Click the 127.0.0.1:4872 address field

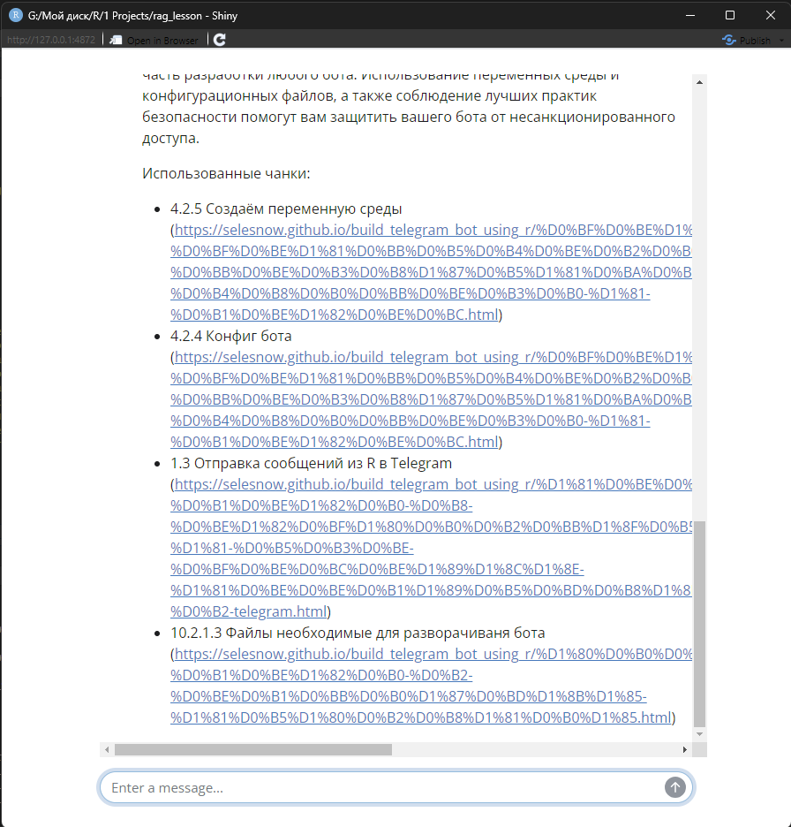pyautogui.click(x=49, y=41)
